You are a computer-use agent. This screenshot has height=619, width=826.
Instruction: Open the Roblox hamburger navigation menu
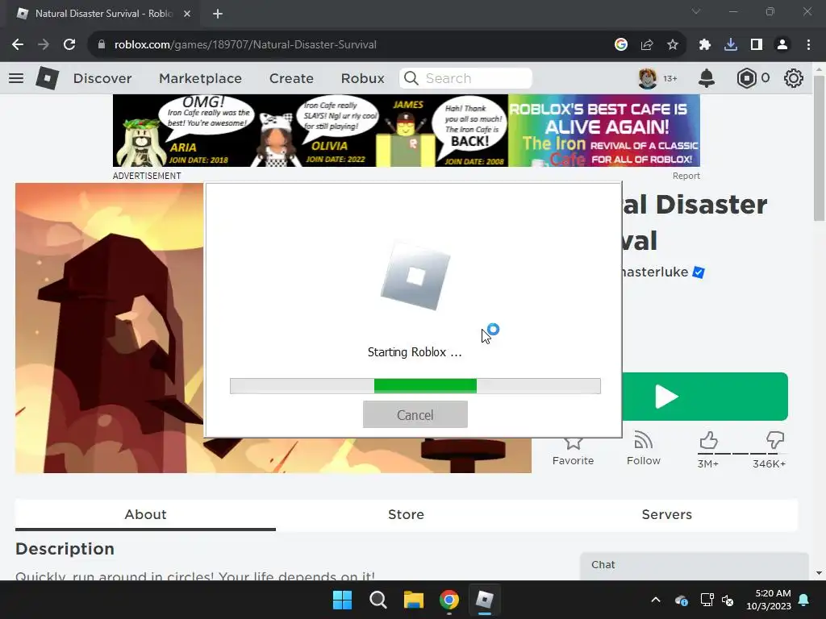tap(16, 78)
